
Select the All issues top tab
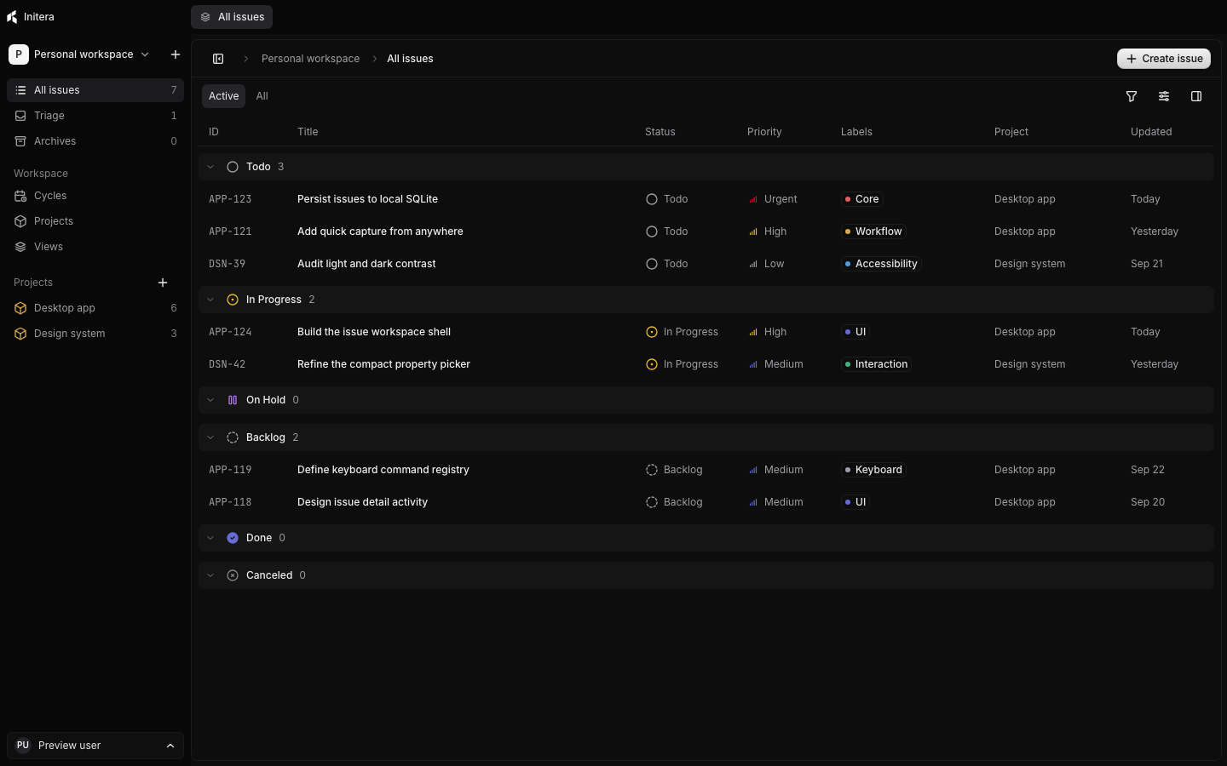[232, 17]
